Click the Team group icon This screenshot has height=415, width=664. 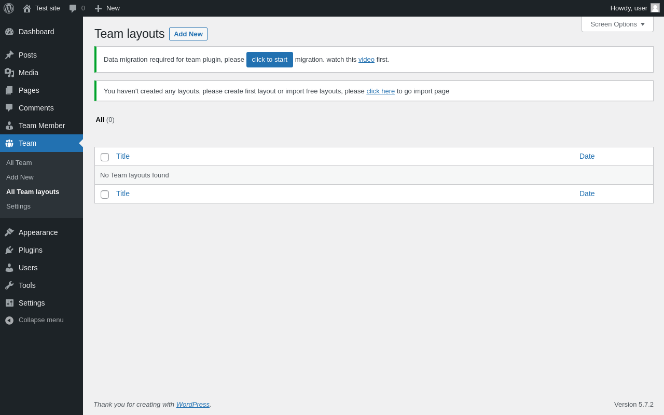point(9,143)
